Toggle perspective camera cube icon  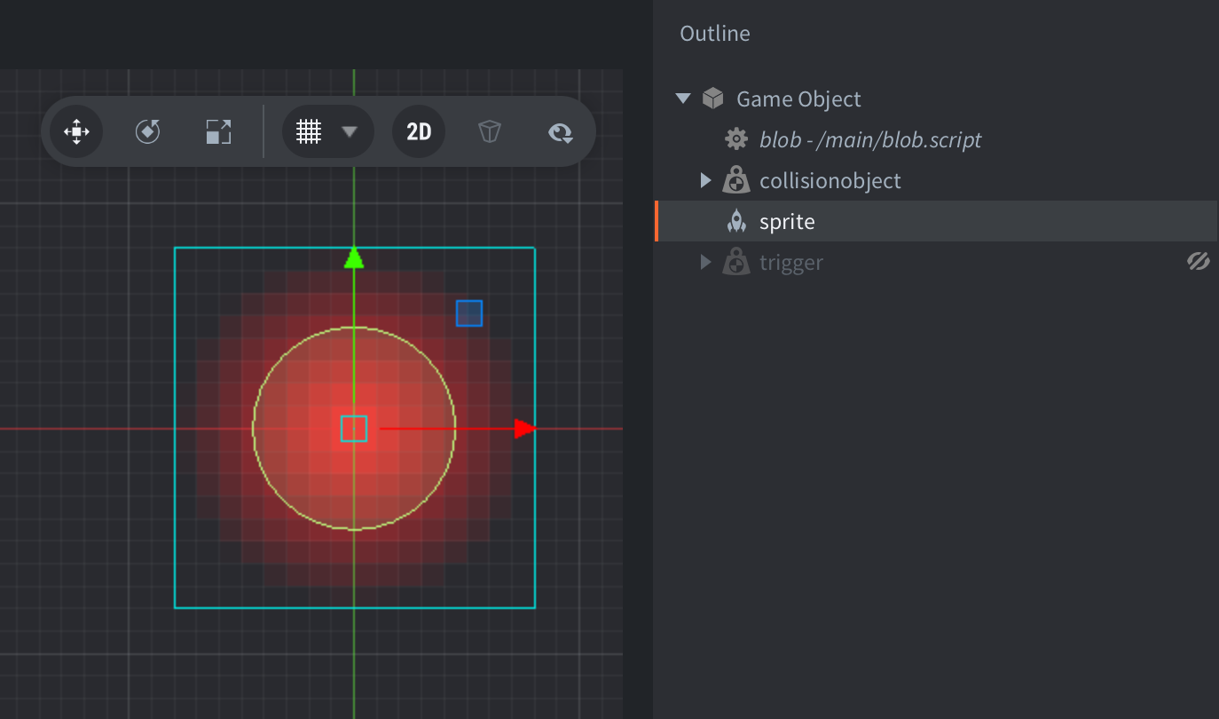[490, 132]
